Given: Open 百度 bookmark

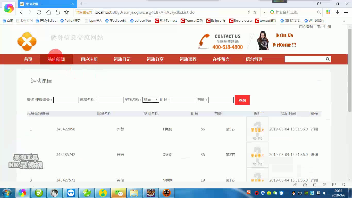Looking at the screenshot, I should pyautogui.click(x=8, y=21).
